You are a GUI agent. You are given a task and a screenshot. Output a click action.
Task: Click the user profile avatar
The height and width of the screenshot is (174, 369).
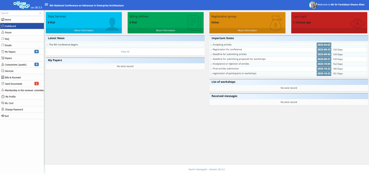[x=313, y=5]
